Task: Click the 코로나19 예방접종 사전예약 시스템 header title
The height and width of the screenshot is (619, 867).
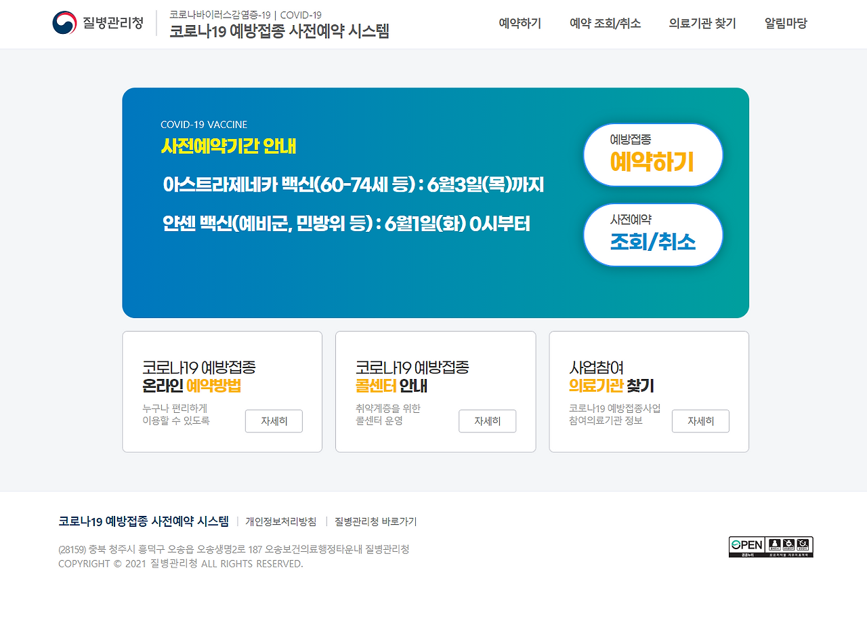Action: coord(279,31)
